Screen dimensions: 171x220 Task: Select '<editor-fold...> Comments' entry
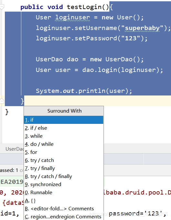(x=64, y=209)
